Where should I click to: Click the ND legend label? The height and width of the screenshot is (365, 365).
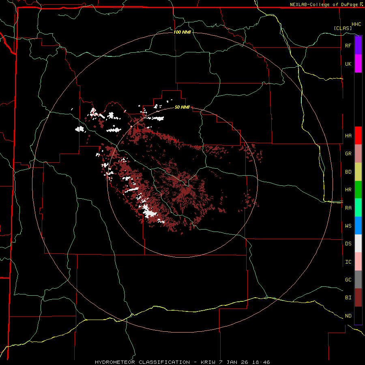coord(348,316)
